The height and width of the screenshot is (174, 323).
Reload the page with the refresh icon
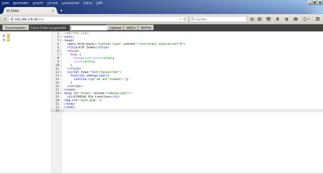pos(185,19)
